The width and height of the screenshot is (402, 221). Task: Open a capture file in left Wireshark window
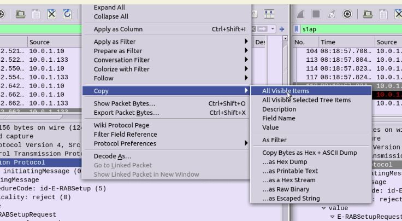point(21,14)
